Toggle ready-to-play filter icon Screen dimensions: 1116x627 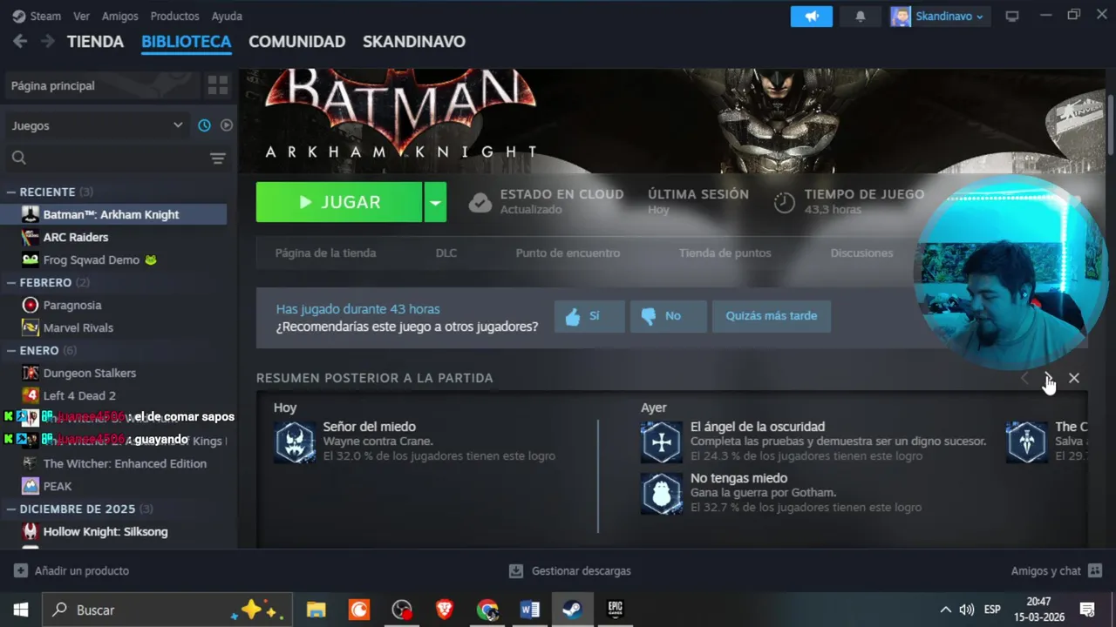click(227, 125)
